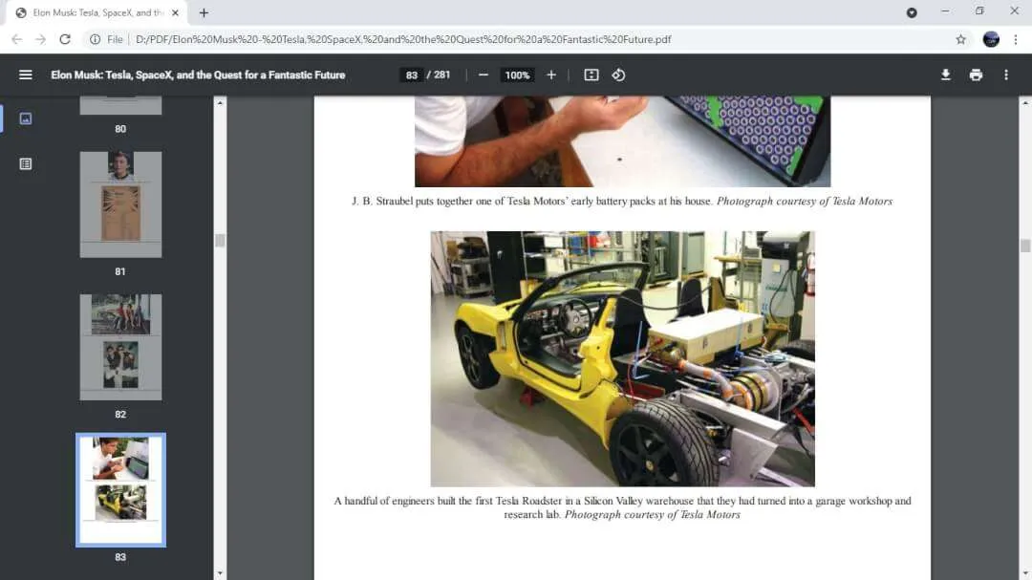Click the 100% zoom level field
1032x580 pixels.
(517, 75)
